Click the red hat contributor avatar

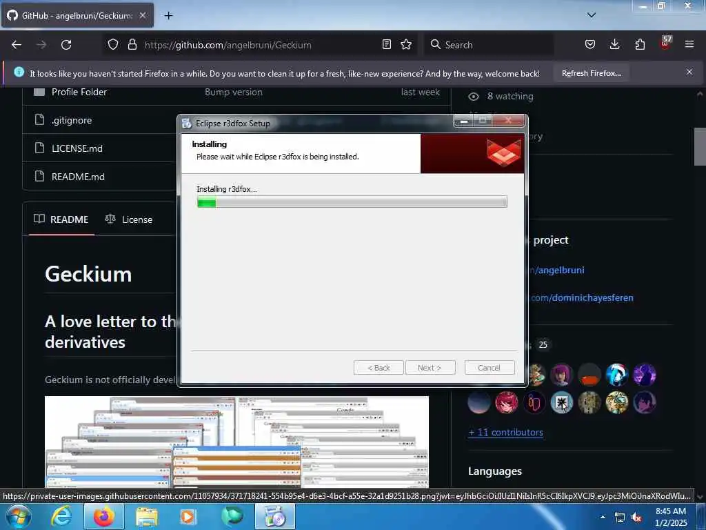tap(589, 375)
